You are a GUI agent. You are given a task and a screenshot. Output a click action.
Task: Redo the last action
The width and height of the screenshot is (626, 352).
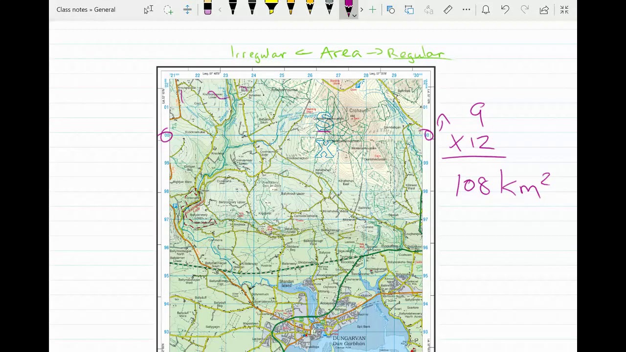pyautogui.click(x=525, y=10)
